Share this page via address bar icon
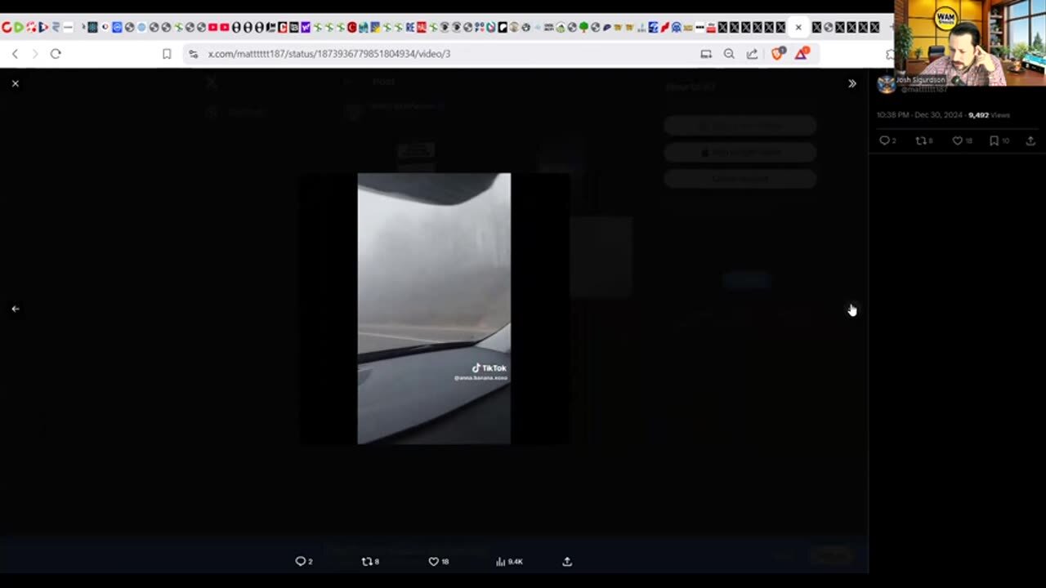The image size is (1046, 588). pos(752,54)
